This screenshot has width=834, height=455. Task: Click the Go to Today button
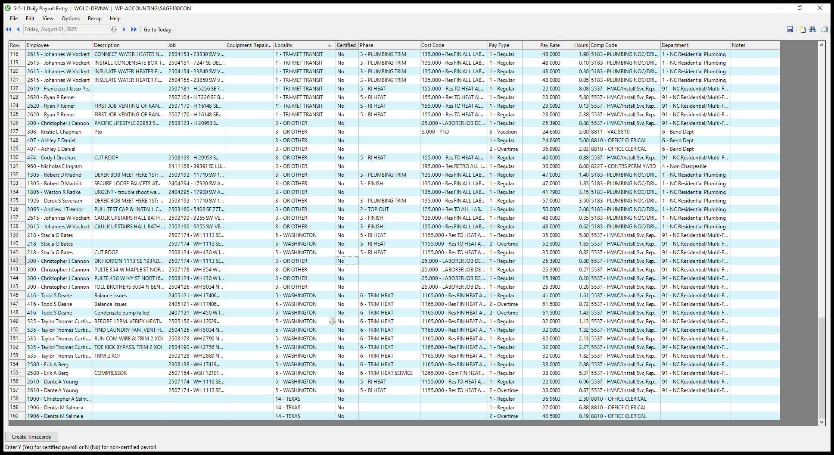tap(157, 30)
